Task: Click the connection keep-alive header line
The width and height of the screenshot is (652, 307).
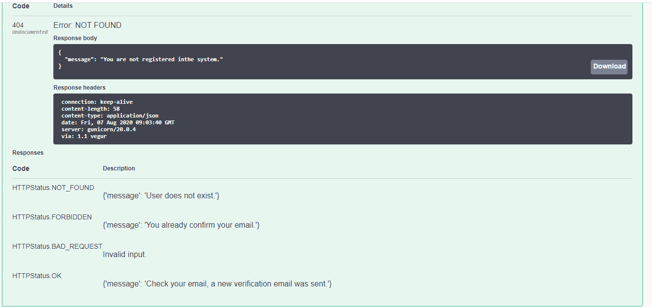Action: [96, 101]
